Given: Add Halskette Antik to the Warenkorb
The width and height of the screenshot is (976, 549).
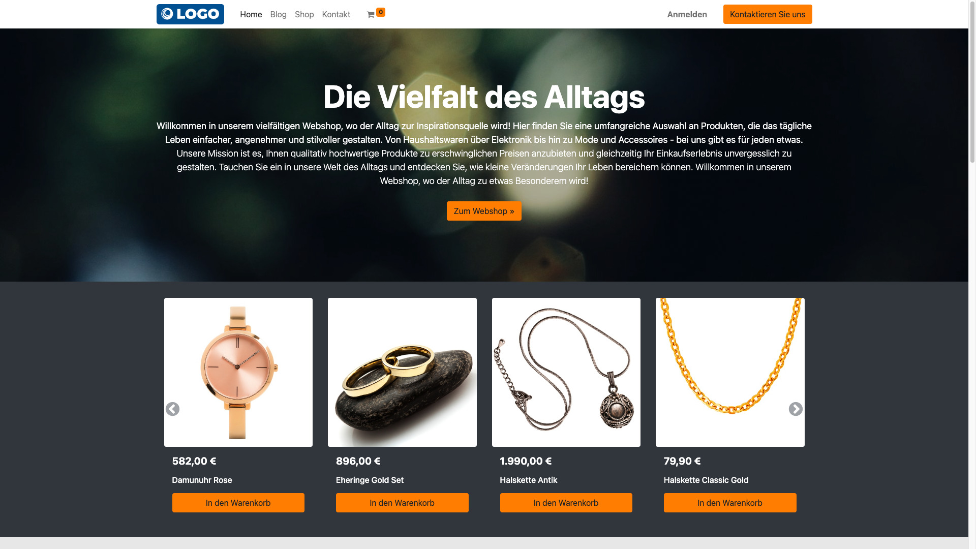Looking at the screenshot, I should [566, 503].
